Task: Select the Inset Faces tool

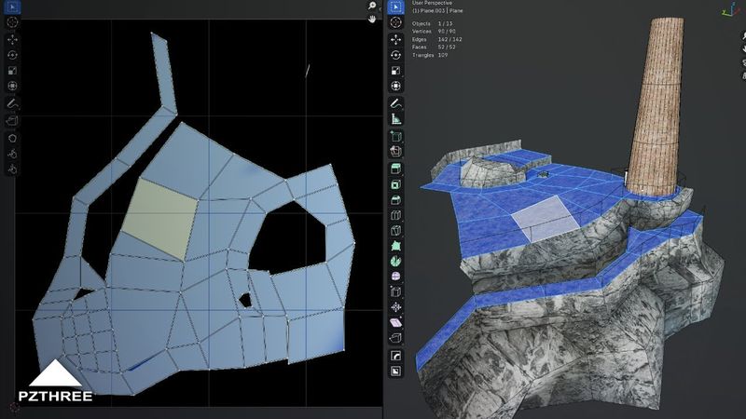Action: click(395, 184)
